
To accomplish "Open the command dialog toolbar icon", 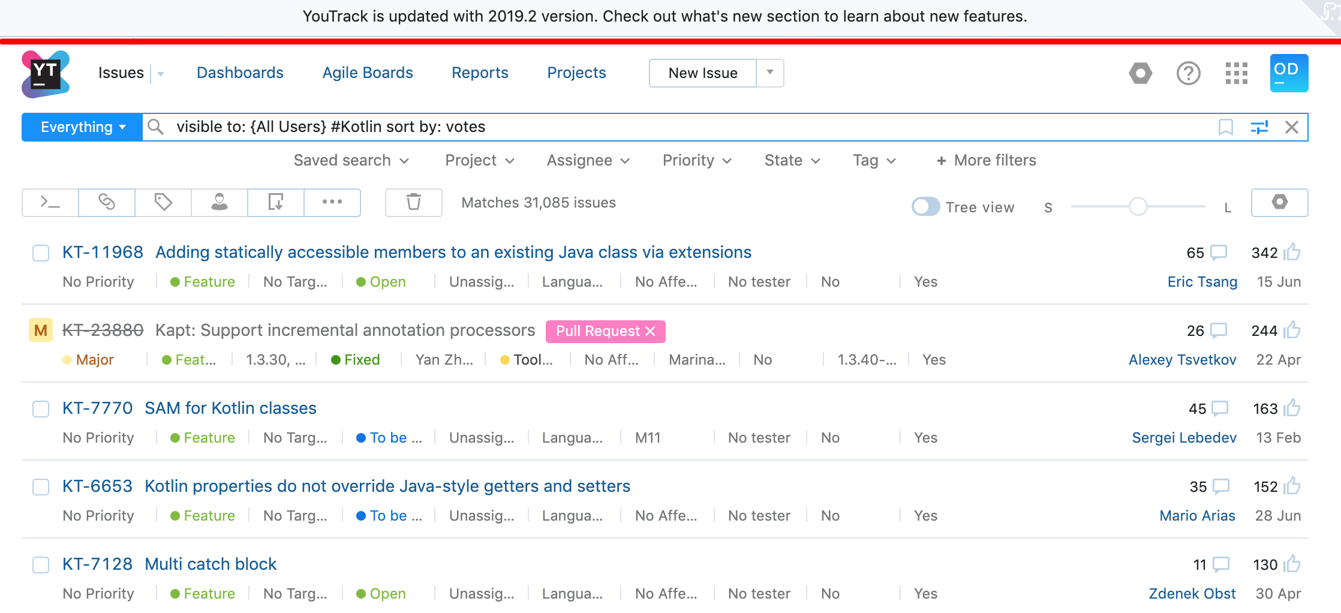I will click(x=50, y=203).
